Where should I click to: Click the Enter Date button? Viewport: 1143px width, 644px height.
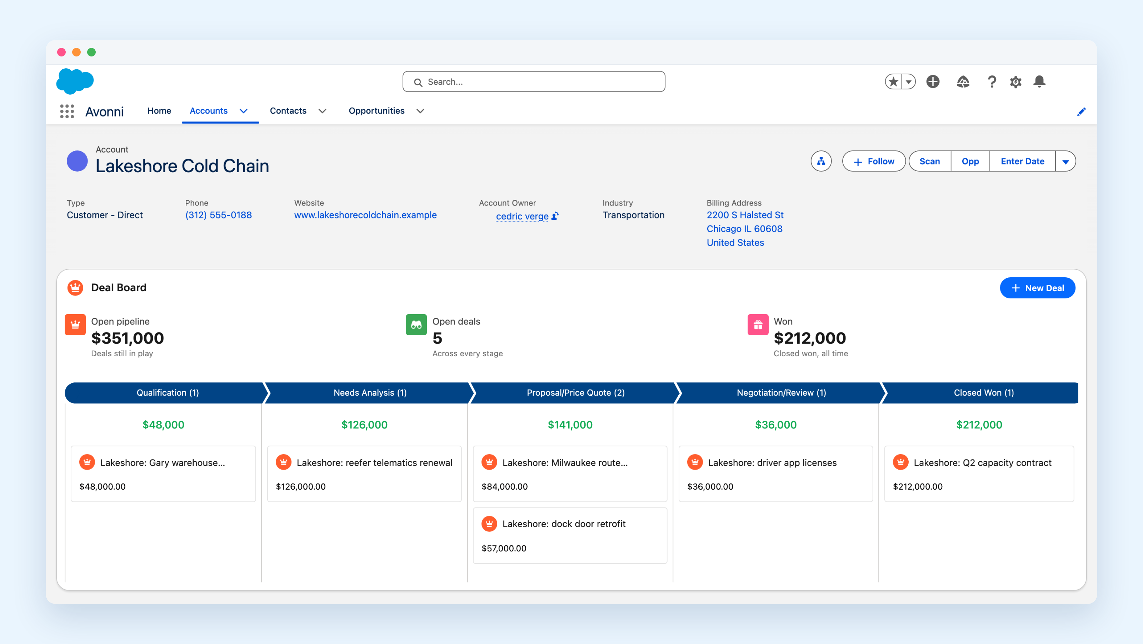coord(1022,161)
